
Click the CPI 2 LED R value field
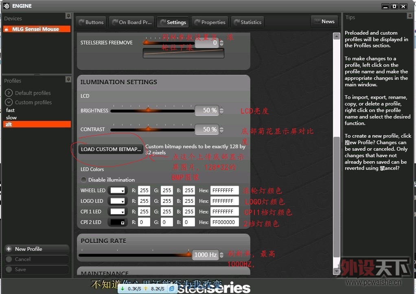pos(144,222)
